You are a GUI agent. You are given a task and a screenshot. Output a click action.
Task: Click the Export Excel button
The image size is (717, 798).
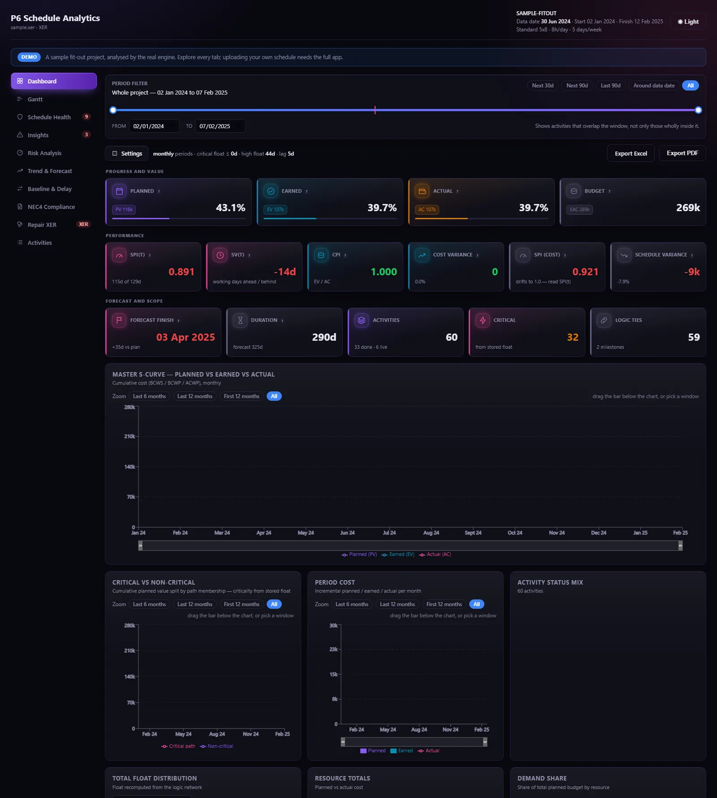pyautogui.click(x=631, y=153)
